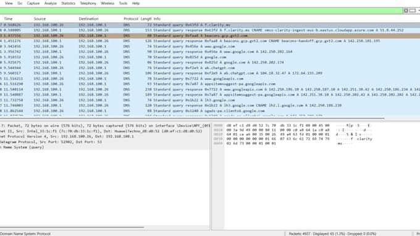Select the lh3.google.com standard query row
This screenshot has width=420, height=236.
click(210, 100)
